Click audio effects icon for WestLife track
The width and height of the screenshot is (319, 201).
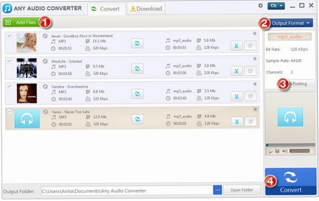(250, 71)
